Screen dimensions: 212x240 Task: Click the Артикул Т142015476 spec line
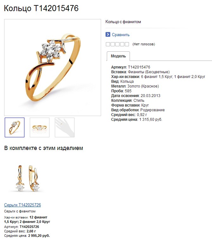point(131,67)
